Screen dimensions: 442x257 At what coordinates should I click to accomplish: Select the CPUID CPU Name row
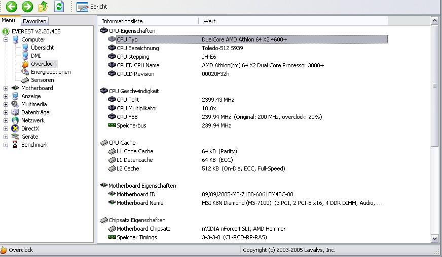tap(247, 65)
